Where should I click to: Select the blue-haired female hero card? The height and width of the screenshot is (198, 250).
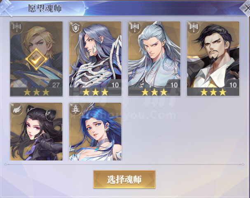point(95,132)
